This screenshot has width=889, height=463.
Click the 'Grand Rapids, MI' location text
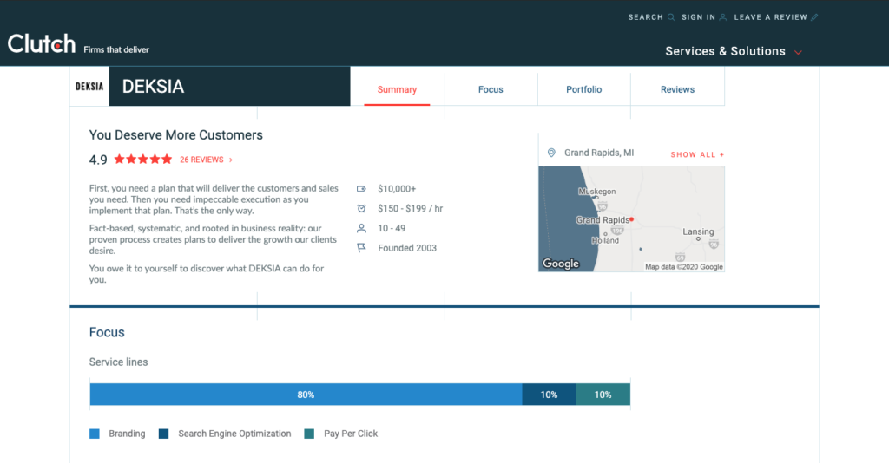599,153
